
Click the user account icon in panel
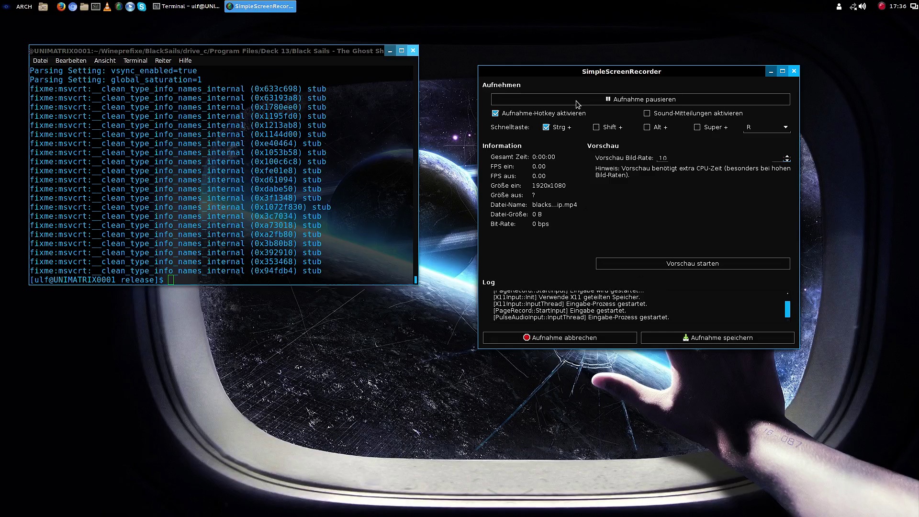839,7
